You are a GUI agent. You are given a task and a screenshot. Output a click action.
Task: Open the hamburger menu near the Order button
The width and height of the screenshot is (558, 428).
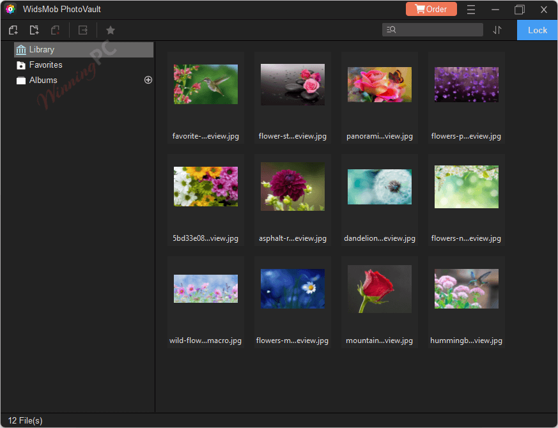point(471,9)
